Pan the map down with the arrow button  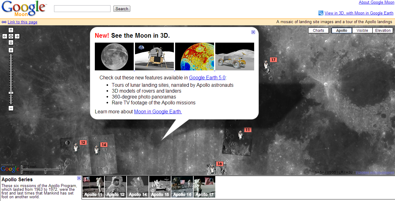[x=11, y=42]
